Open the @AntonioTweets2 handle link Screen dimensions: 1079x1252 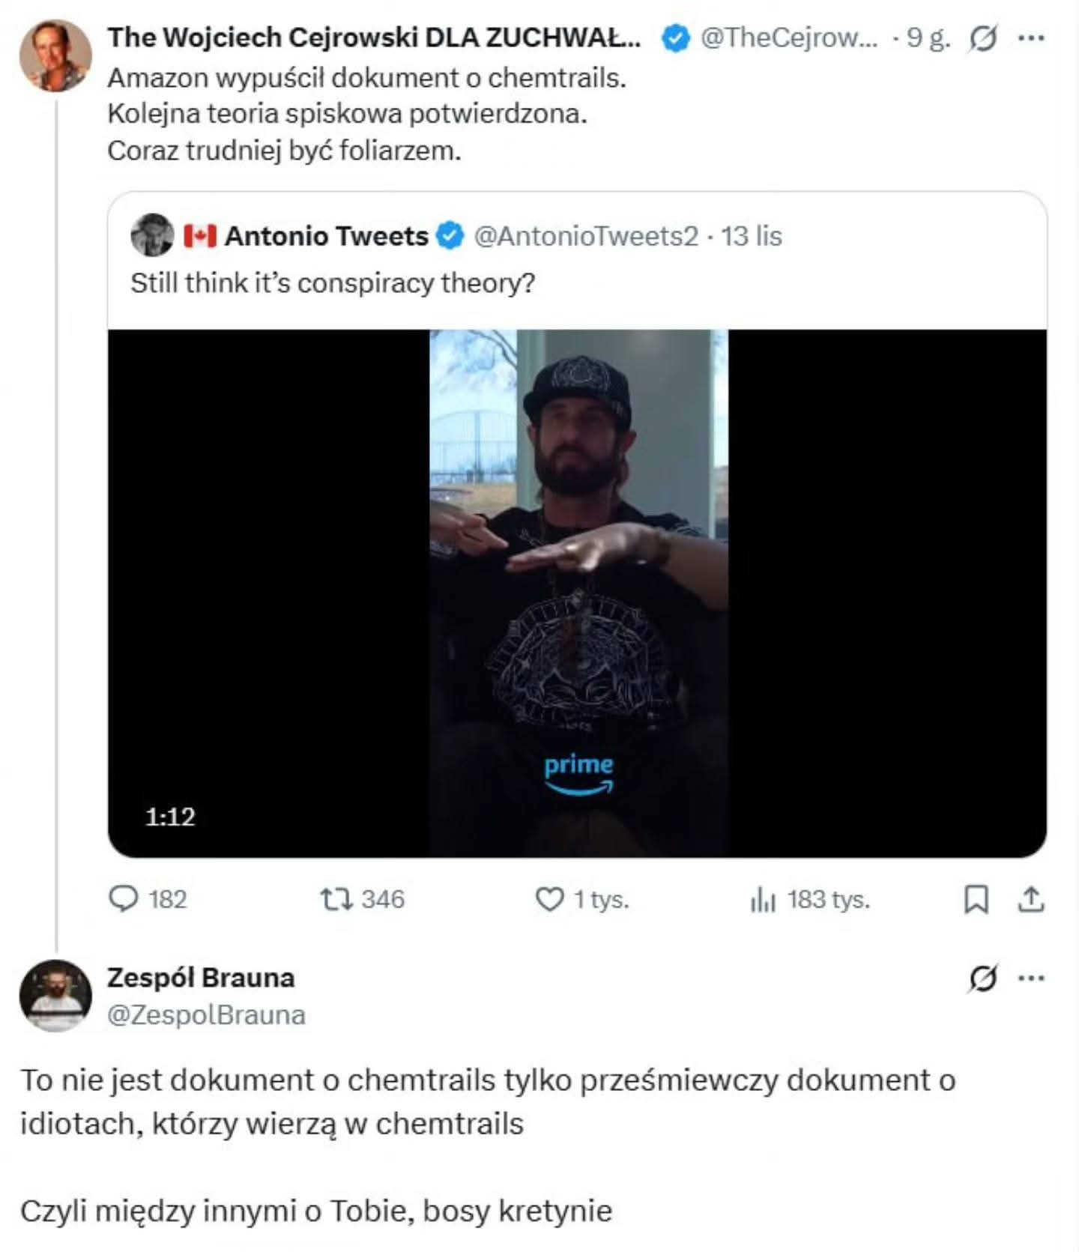coord(586,236)
